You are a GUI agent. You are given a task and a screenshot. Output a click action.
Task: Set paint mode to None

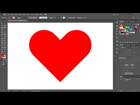tap(5, 60)
